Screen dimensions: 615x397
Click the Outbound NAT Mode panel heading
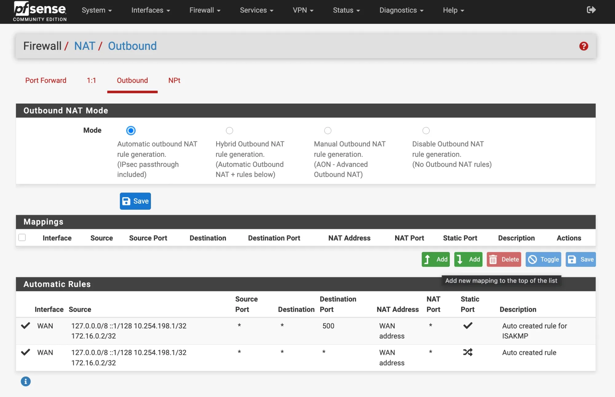point(66,110)
